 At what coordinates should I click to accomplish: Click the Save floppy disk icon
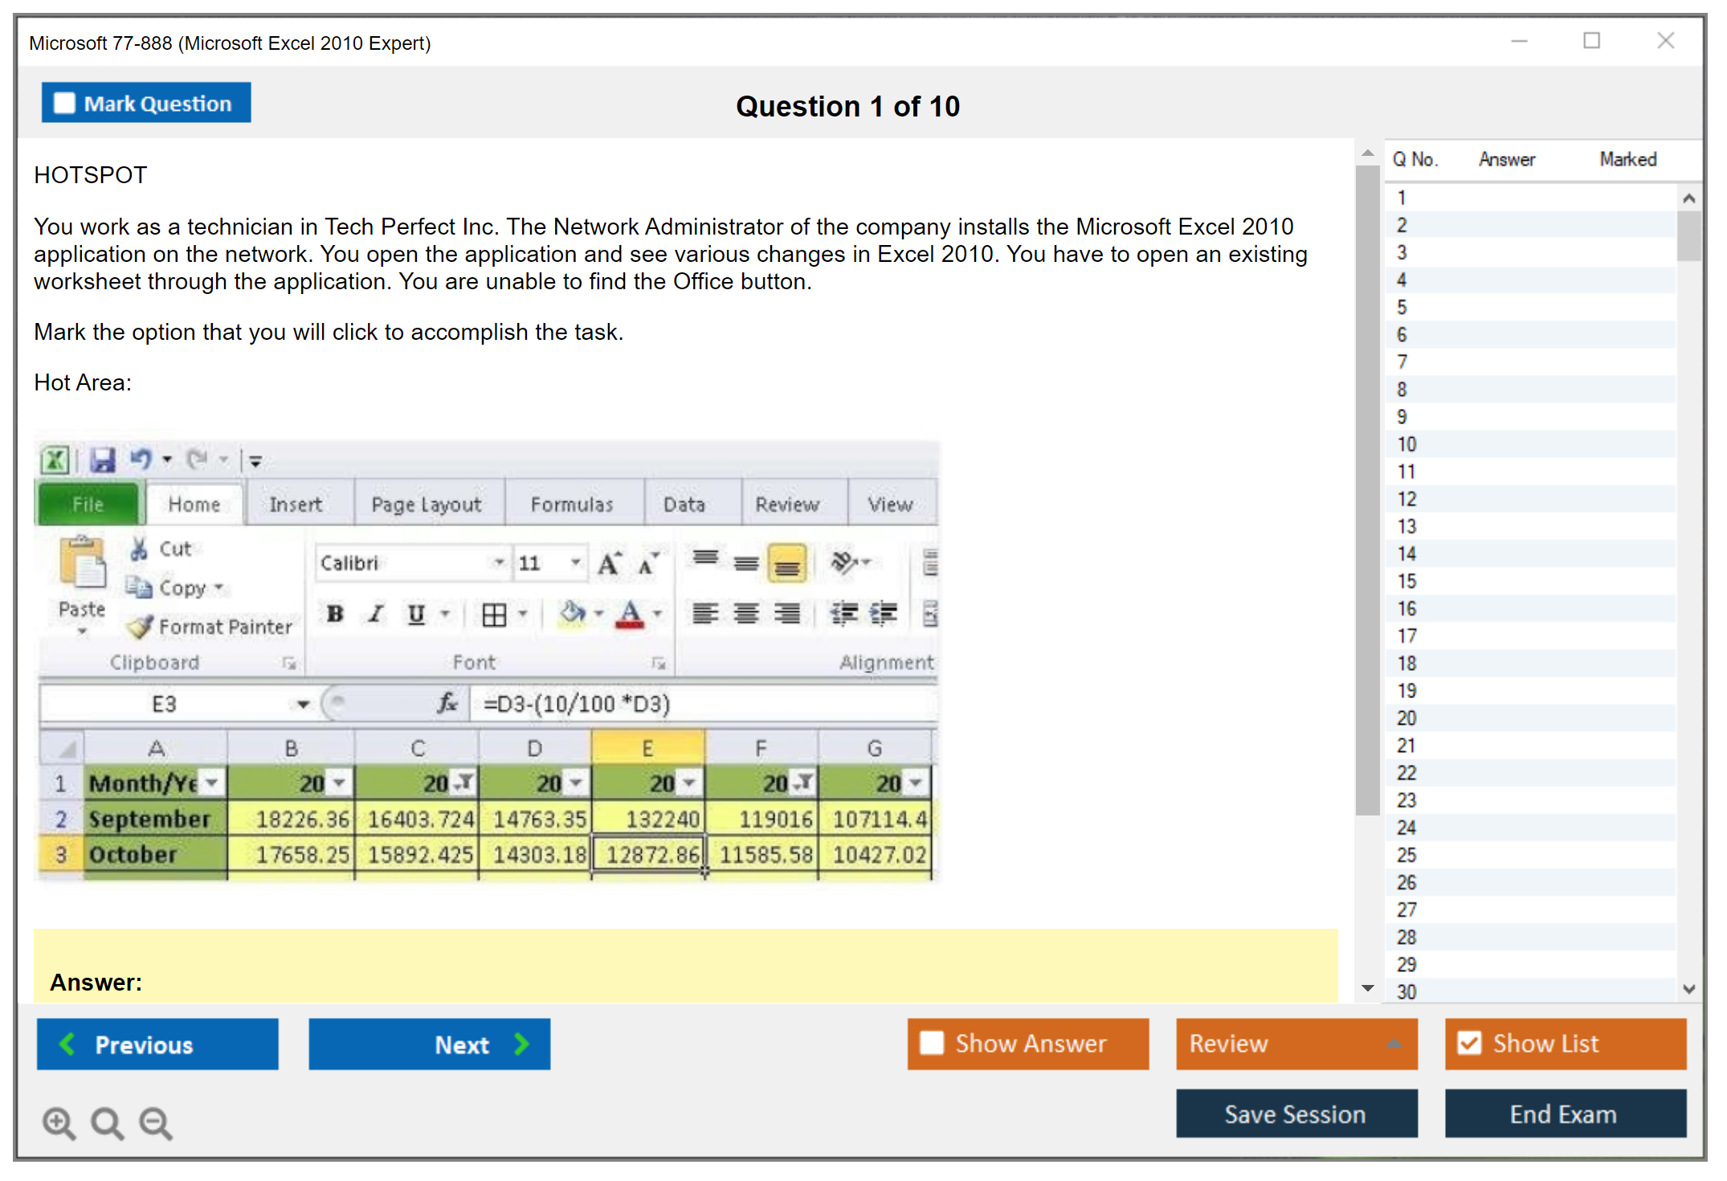(x=103, y=460)
